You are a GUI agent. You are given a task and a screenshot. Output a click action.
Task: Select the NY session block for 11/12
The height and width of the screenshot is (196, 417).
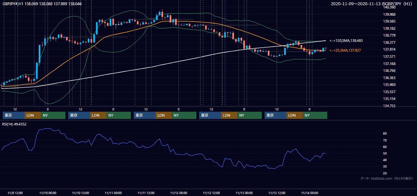click(250, 115)
